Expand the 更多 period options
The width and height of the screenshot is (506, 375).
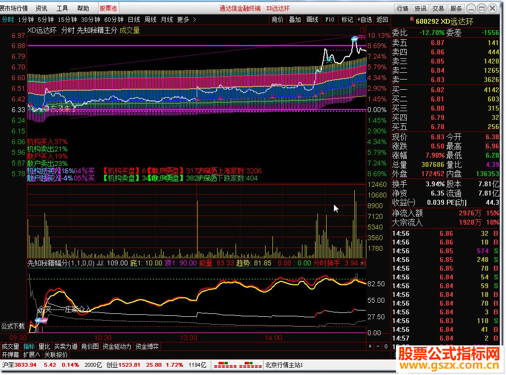pyautogui.click(x=186, y=20)
